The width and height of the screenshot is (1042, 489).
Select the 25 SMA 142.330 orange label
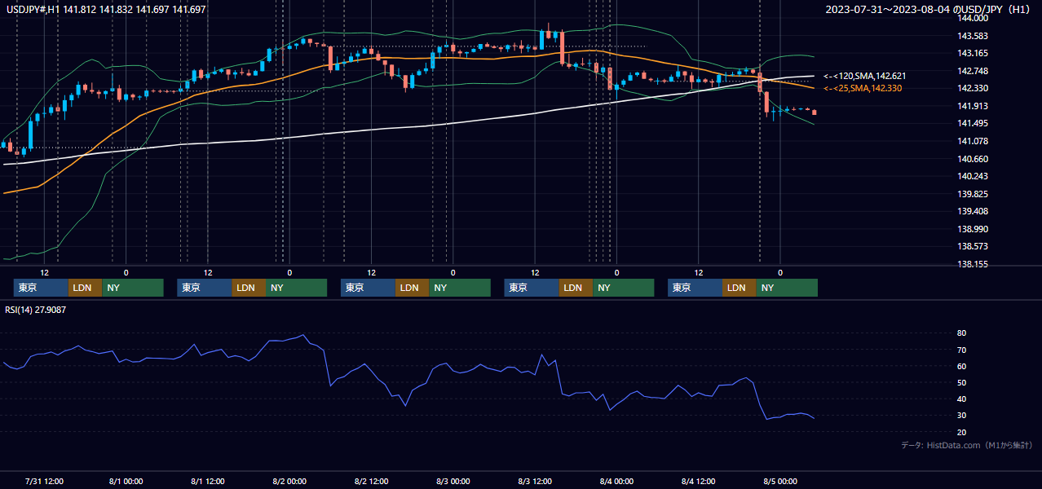[863, 88]
